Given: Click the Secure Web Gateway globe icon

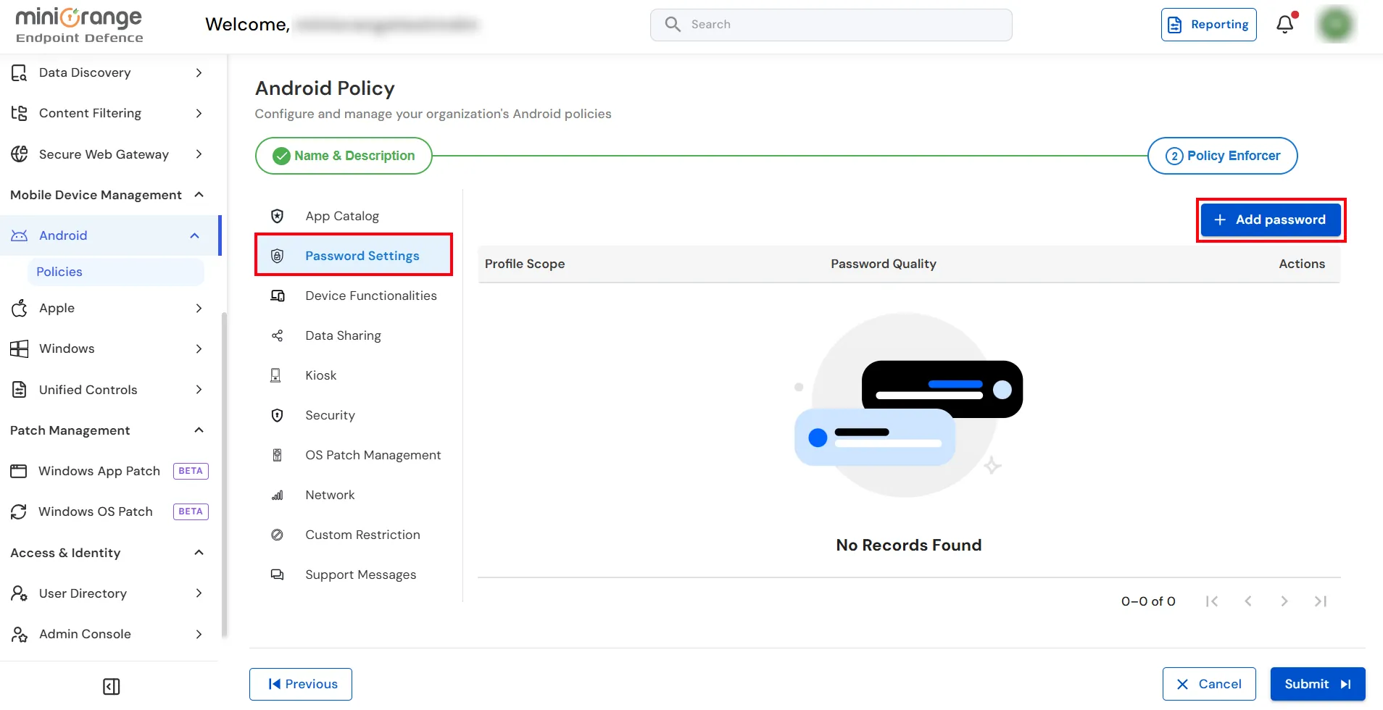Looking at the screenshot, I should (20, 154).
